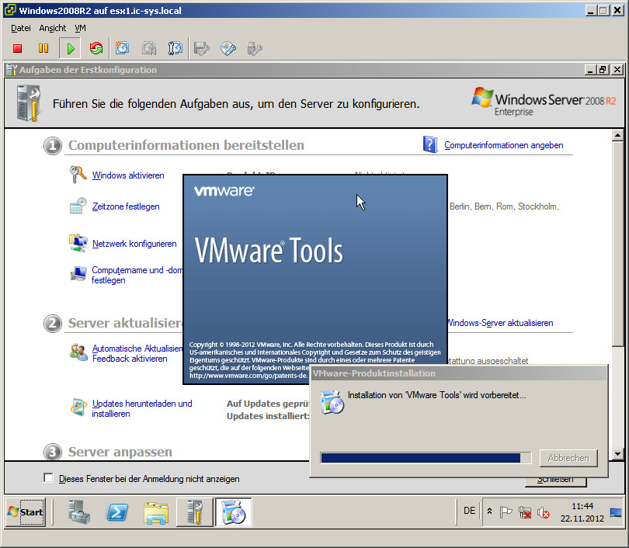Open Windows Explorer in the taskbar
This screenshot has width=629, height=548.
tap(156, 512)
